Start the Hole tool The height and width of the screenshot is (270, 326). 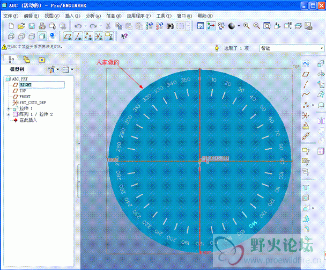tap(306, 187)
